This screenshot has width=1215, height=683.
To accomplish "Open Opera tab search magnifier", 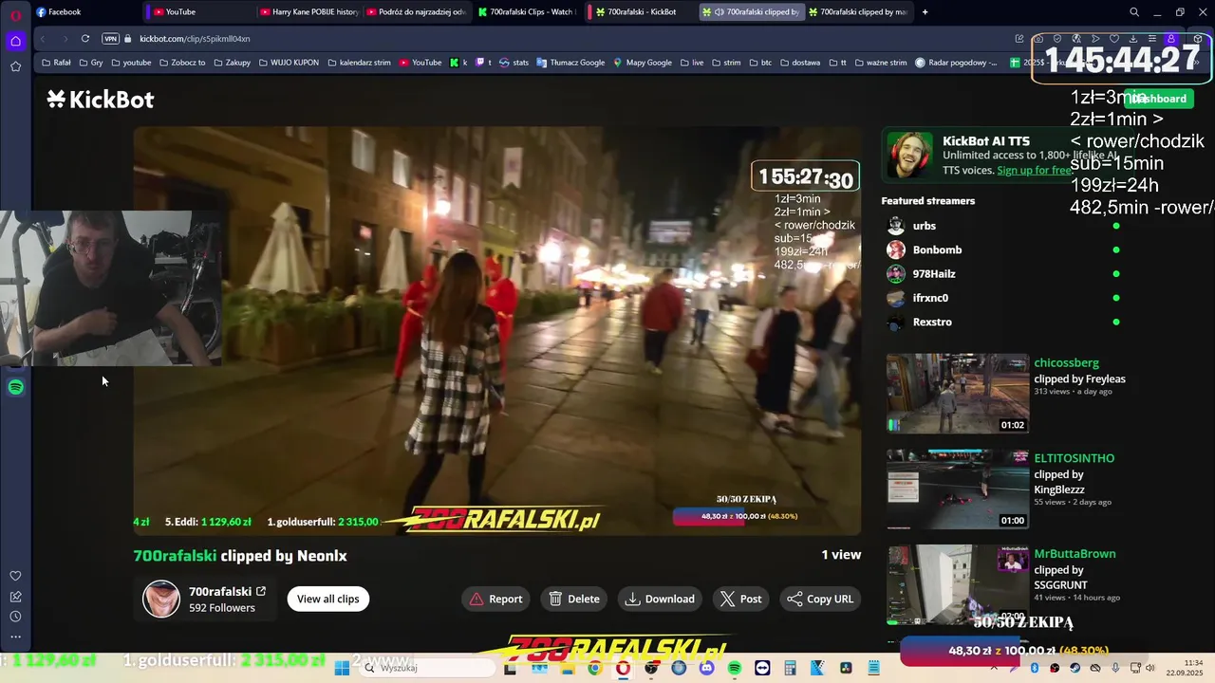I will click(1133, 12).
